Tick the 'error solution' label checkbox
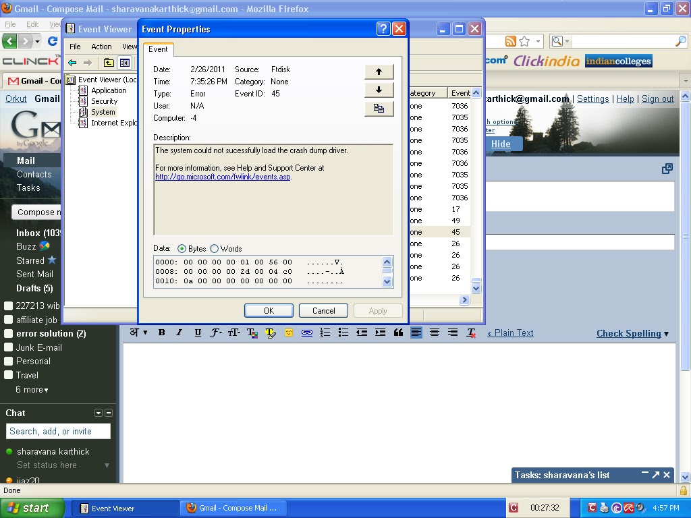The width and height of the screenshot is (691, 518). point(8,333)
